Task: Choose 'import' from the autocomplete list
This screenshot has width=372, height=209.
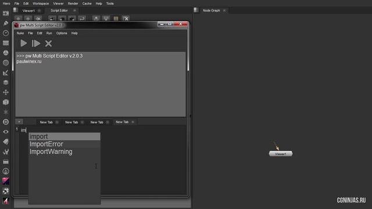Action: 65,136
